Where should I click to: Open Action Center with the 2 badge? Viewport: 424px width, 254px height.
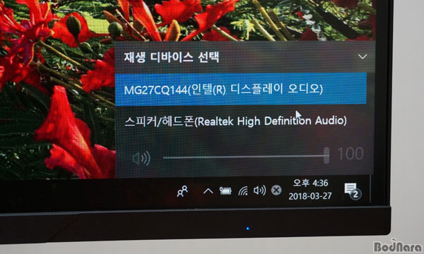click(353, 190)
